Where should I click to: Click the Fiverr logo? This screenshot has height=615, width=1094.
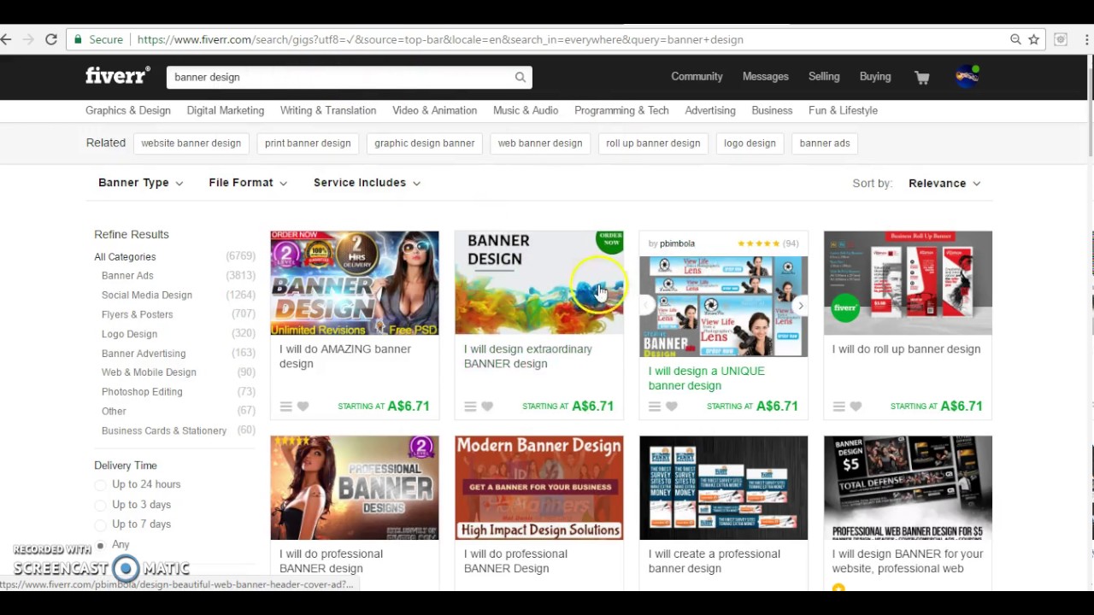118,75
